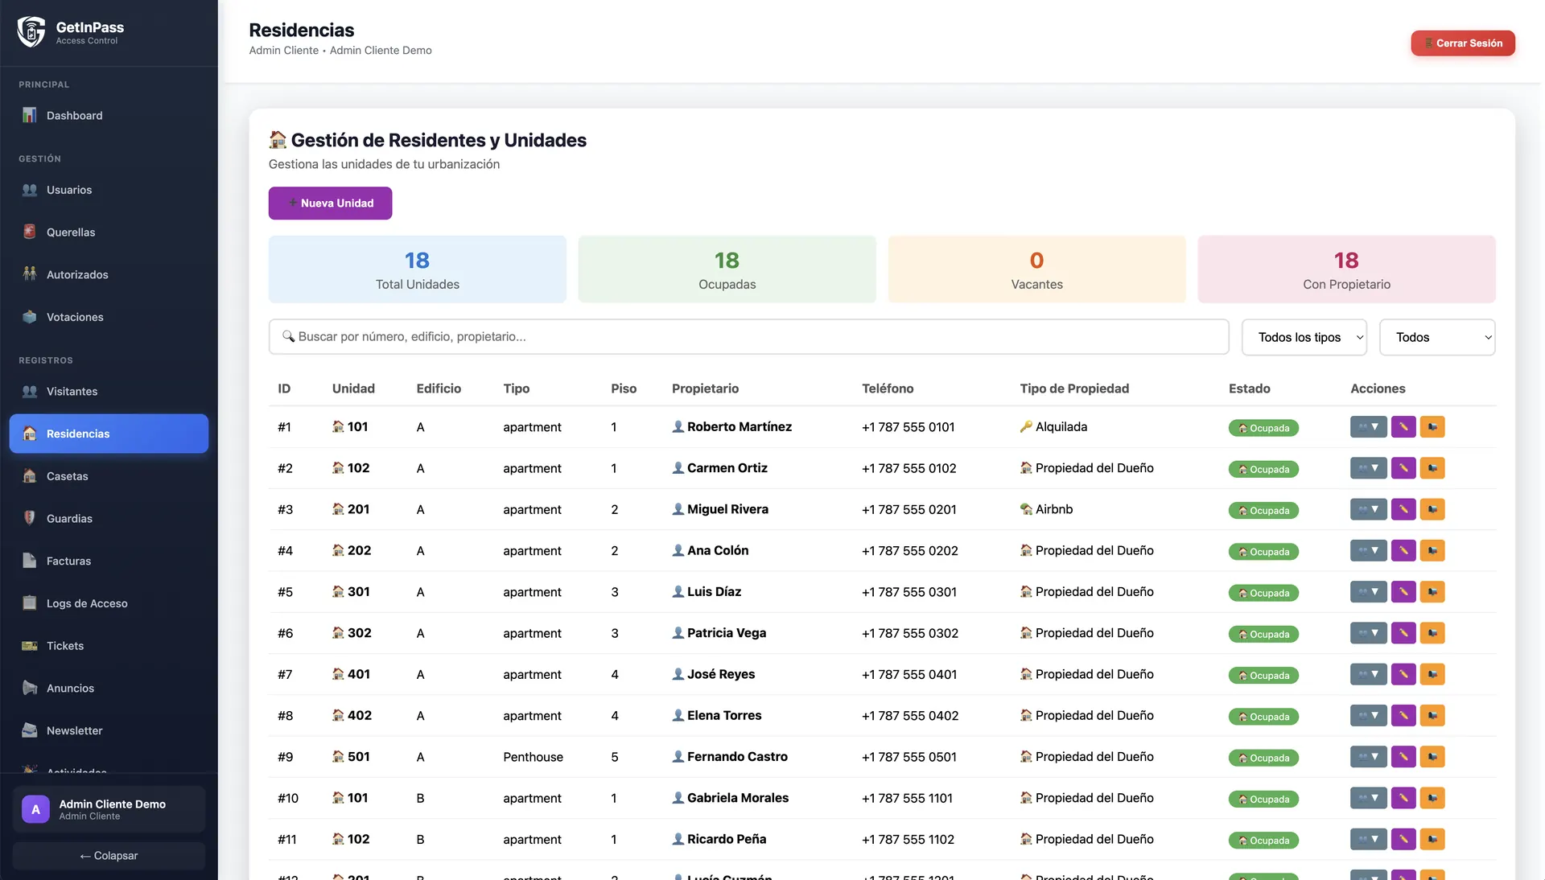Screen dimensions: 1545x880
Task: Open the 'Todos los tipos' type filter
Action: pyautogui.click(x=1304, y=337)
